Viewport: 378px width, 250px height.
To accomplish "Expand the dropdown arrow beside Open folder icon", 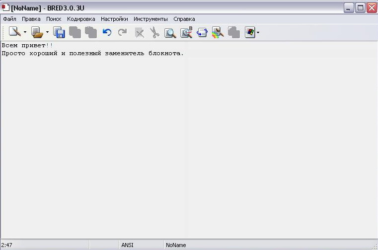I will [x=47, y=32].
